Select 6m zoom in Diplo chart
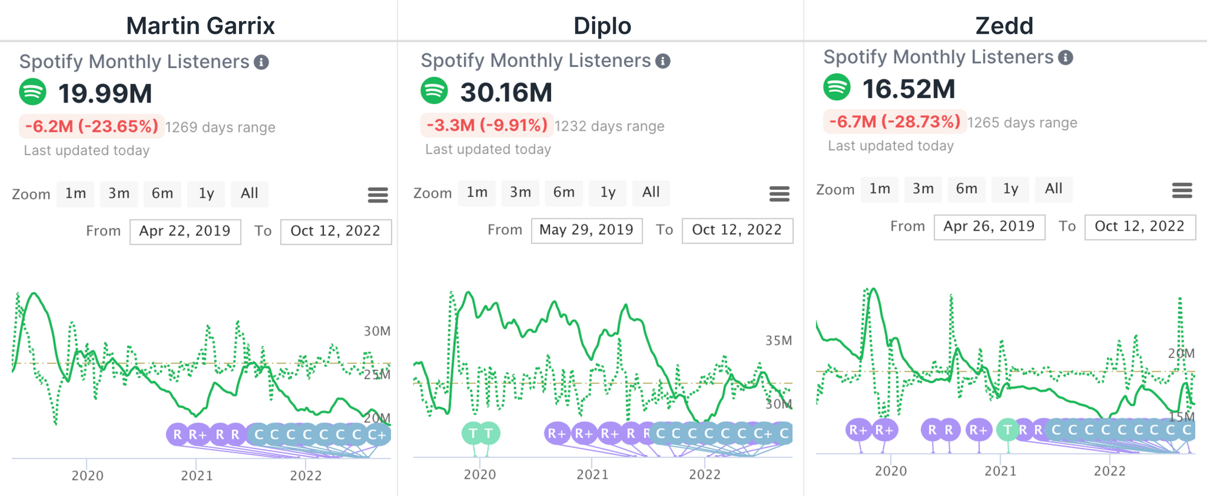 pos(564,192)
